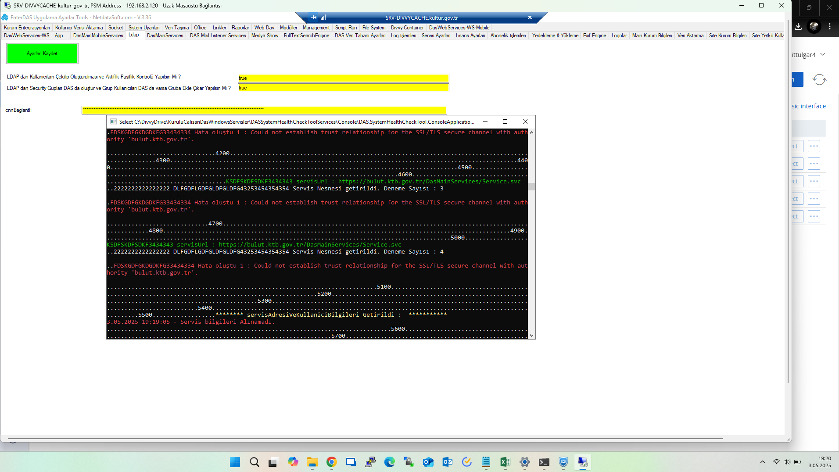
Task: Expand the ittulgar4 account dropdown
Action: pyautogui.click(x=823, y=54)
